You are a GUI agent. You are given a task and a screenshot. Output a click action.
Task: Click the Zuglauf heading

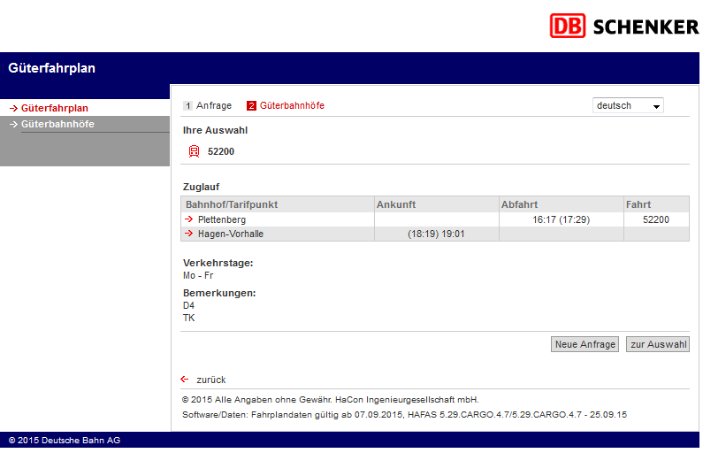[x=201, y=187]
